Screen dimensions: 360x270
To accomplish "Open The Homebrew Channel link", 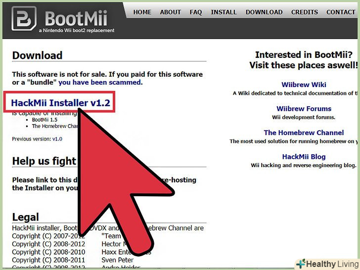I will [304, 133].
